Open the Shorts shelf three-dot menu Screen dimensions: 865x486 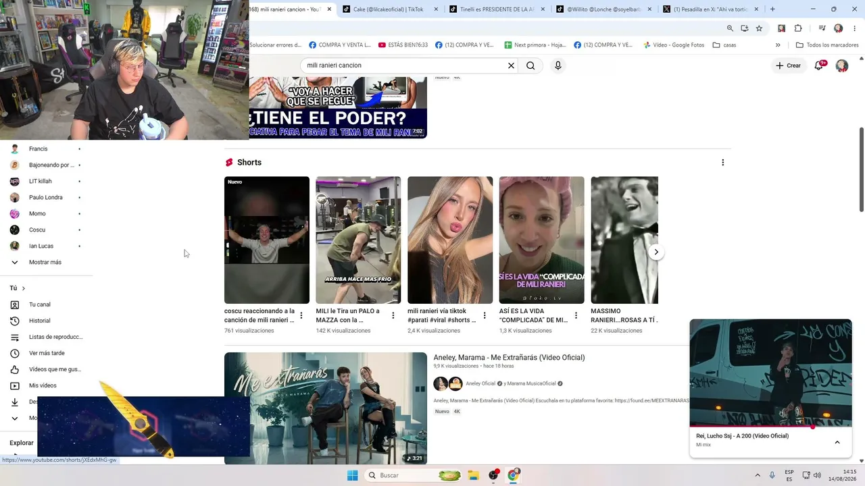722,163
